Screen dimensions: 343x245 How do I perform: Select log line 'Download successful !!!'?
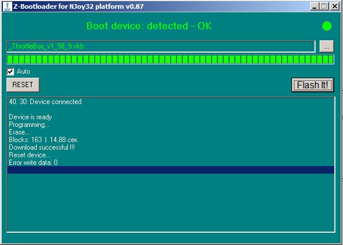(42, 147)
